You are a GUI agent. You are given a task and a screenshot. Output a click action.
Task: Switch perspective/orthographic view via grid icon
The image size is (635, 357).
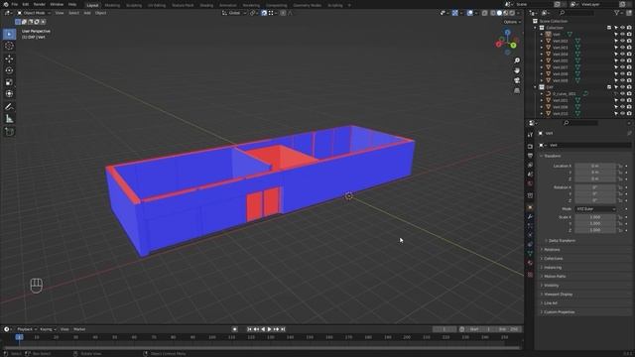tap(517, 90)
